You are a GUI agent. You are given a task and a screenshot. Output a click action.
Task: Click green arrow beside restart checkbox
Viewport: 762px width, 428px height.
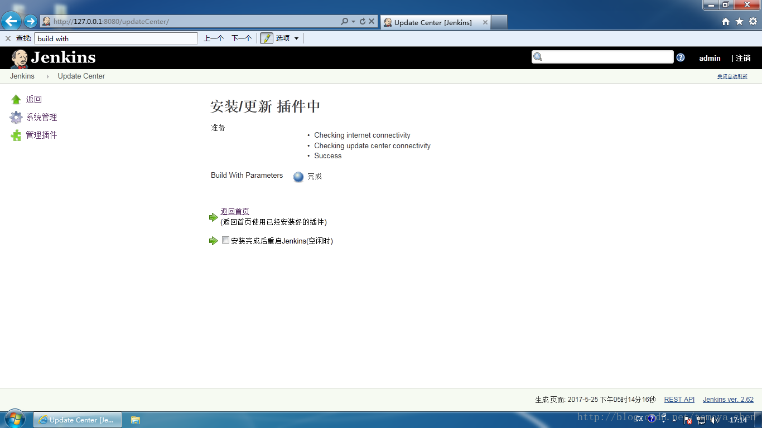(214, 241)
